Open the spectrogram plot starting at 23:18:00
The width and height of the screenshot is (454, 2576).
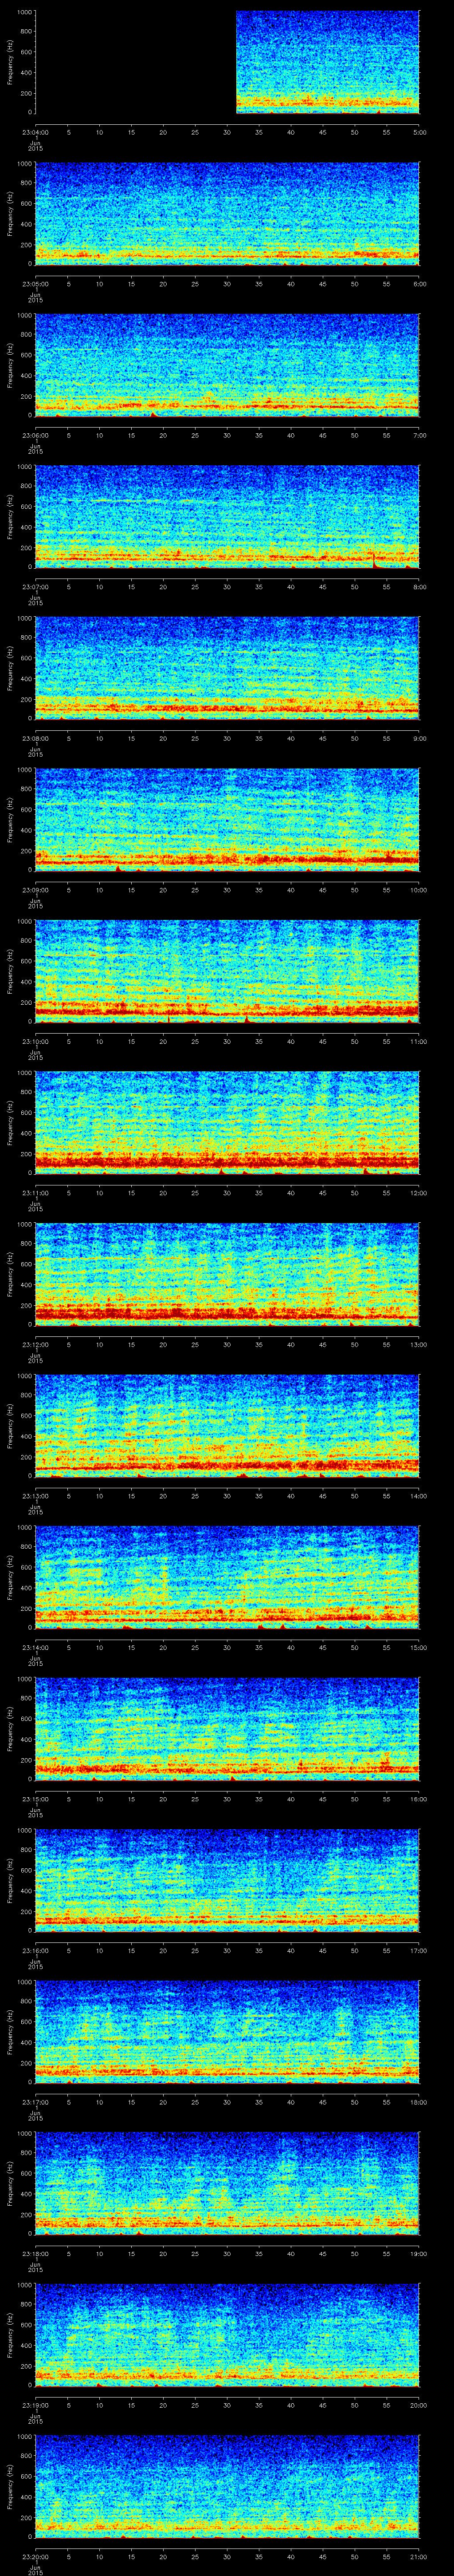227,2183
